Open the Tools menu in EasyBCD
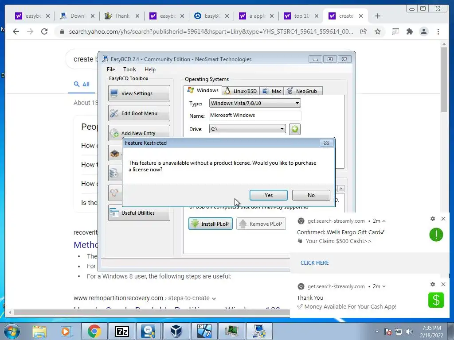 (x=129, y=70)
